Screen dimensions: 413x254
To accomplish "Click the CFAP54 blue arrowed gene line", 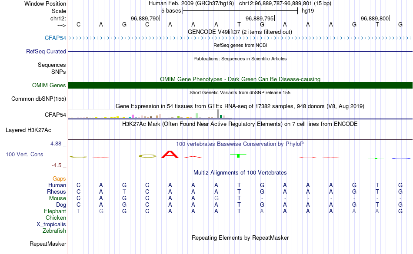I will pos(240,38).
